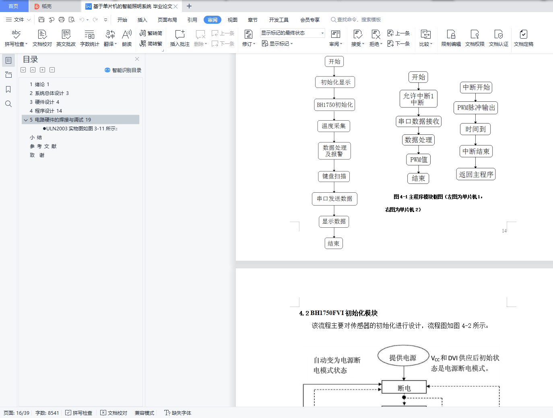553x418 pixels.
Task: Open a new tab with the plus button
Action: tap(189, 6)
